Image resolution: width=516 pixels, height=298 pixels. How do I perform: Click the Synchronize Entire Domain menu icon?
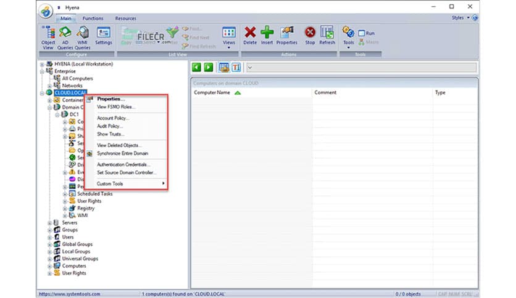point(89,153)
